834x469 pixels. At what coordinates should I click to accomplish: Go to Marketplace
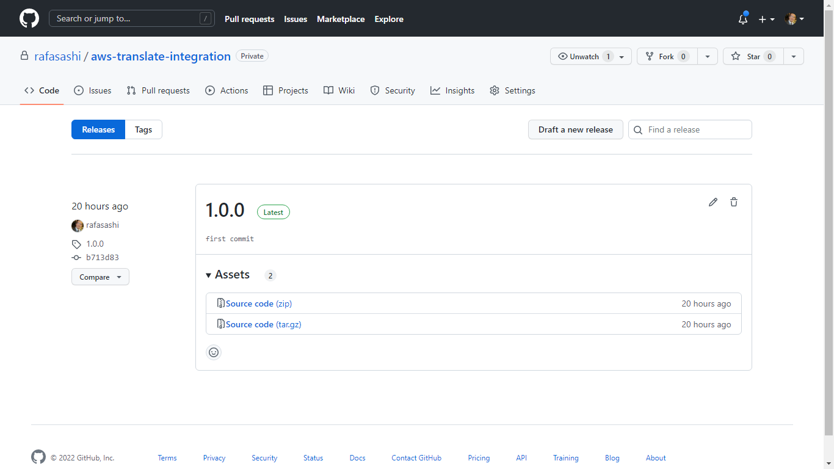(341, 19)
